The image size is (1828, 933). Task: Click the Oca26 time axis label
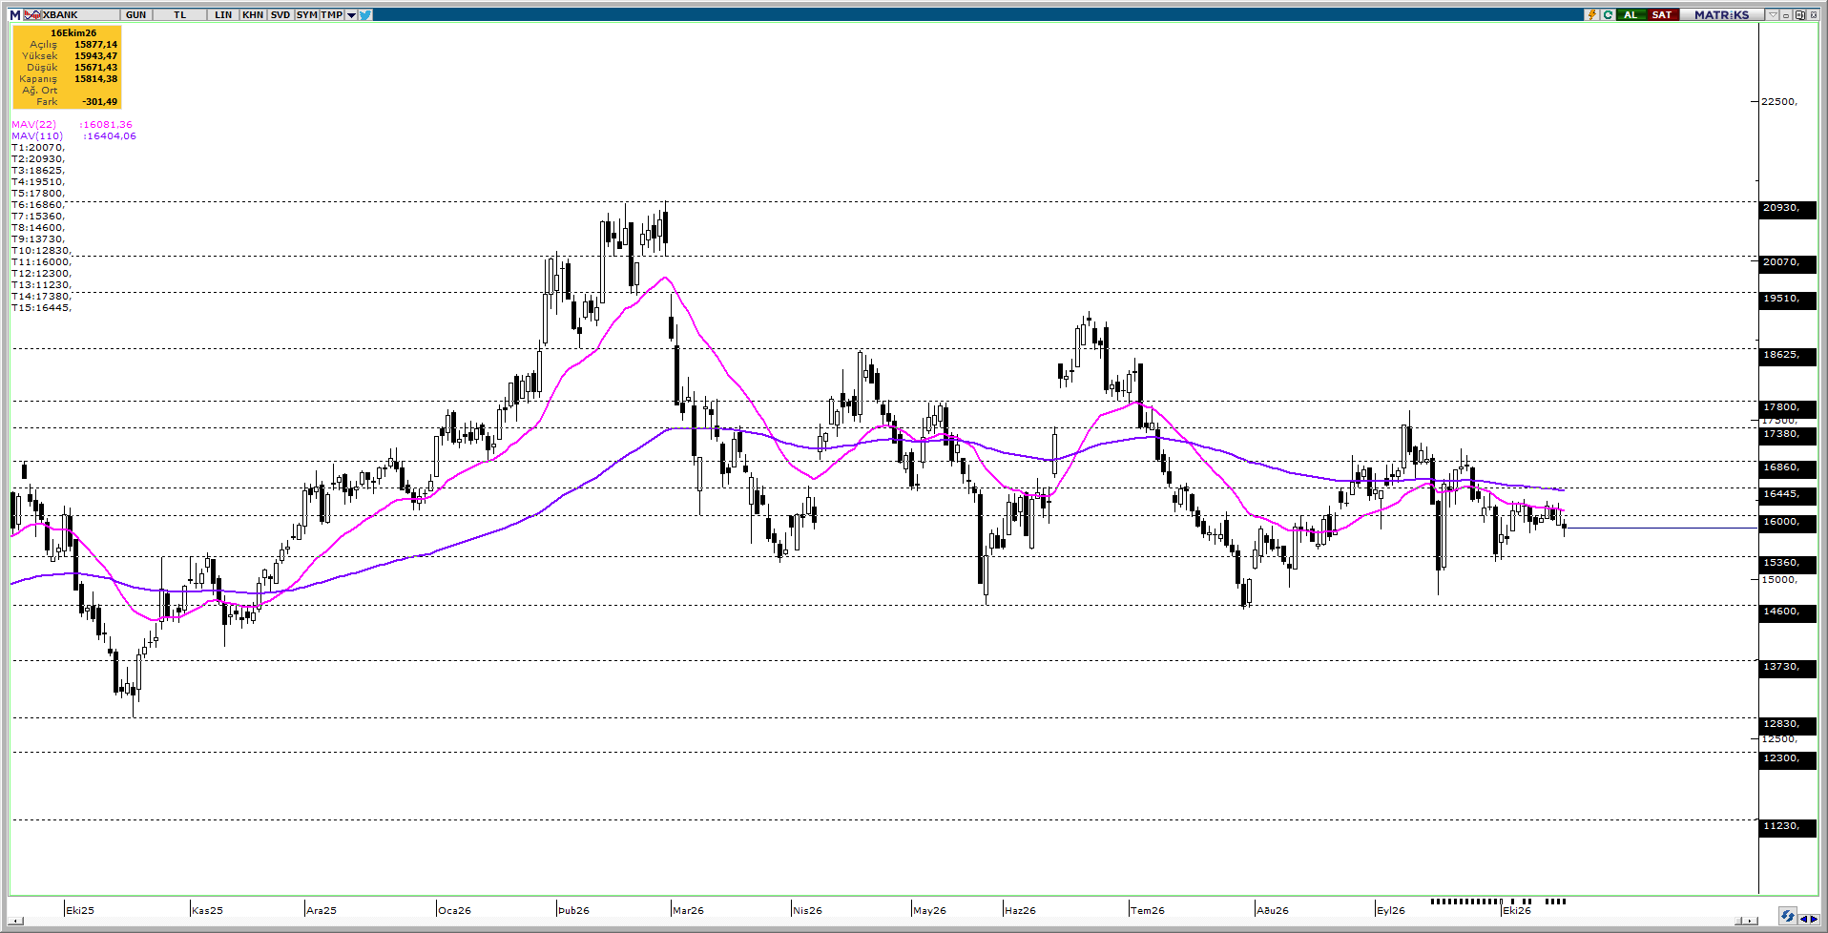[x=455, y=910]
